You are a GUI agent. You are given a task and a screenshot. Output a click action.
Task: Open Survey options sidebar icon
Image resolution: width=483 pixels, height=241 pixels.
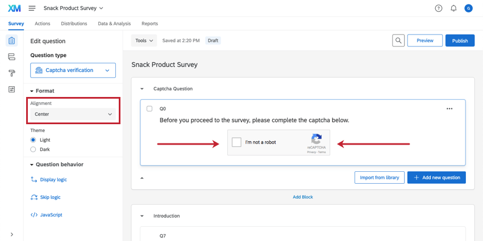(12, 90)
